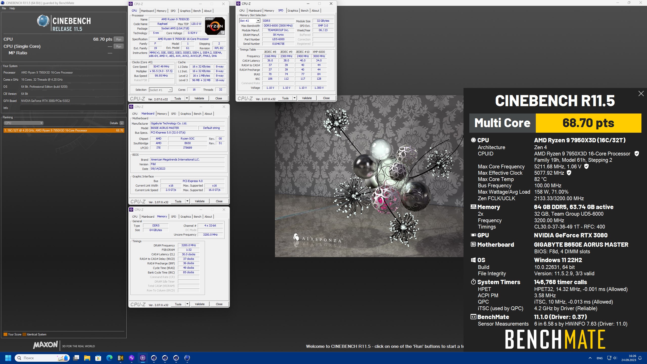This screenshot has width=647, height=364.
Task: Click the title icon of the CPU-Z SPD window
Action: [x=238, y=4]
